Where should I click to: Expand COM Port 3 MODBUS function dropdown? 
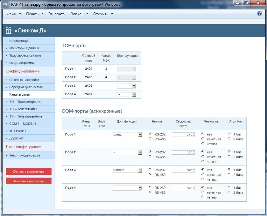(140, 170)
